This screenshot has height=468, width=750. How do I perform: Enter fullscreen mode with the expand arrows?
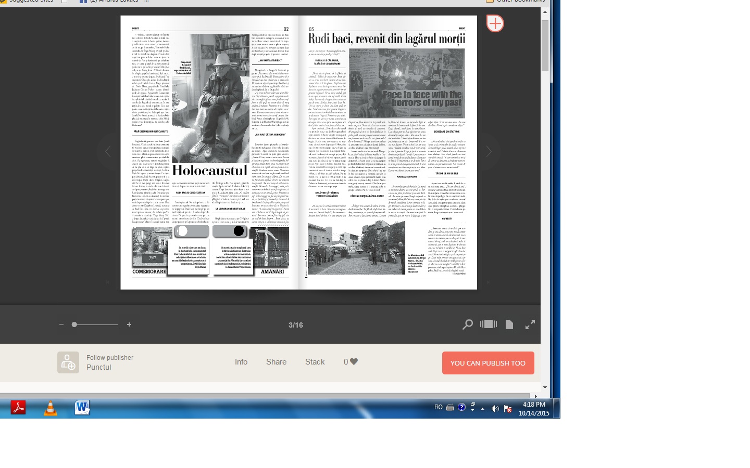tap(530, 324)
